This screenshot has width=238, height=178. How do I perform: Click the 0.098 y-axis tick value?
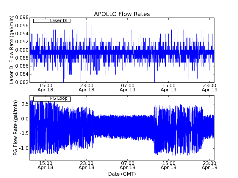coord(22,18)
